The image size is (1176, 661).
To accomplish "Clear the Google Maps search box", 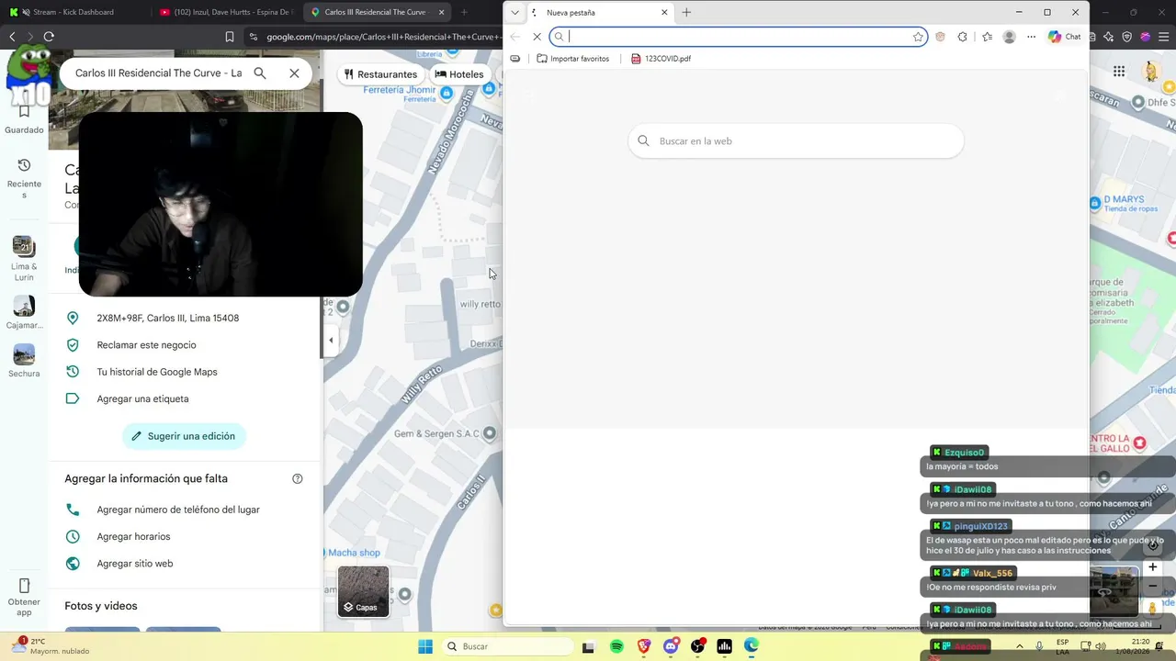I will [294, 73].
